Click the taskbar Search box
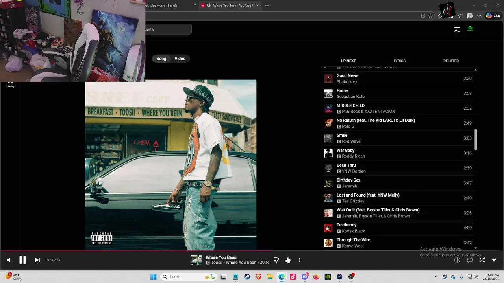Image resolution: width=504 pixels, height=283 pixels. pyautogui.click(x=189, y=277)
